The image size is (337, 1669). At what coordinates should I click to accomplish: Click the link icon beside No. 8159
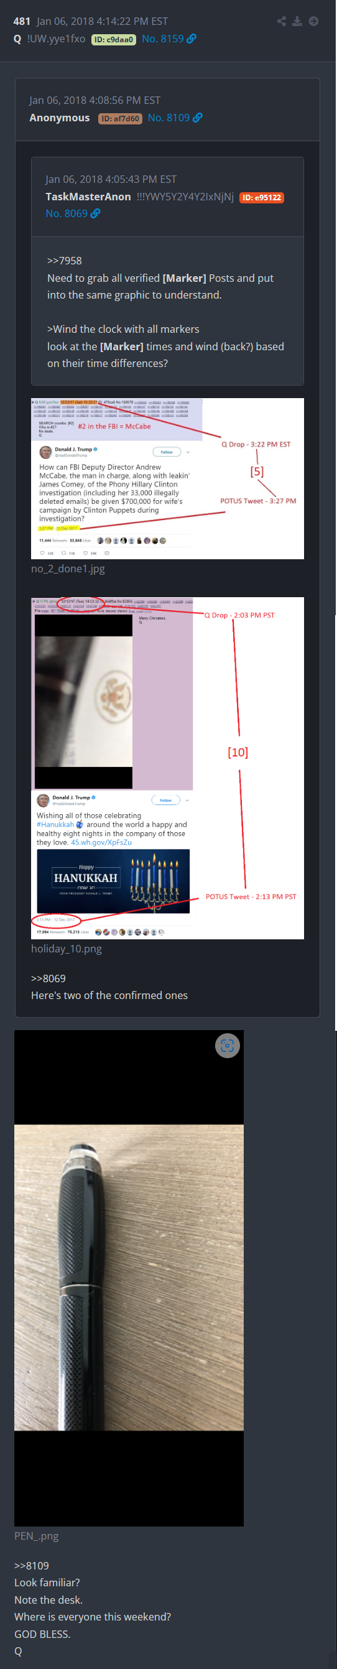click(191, 39)
